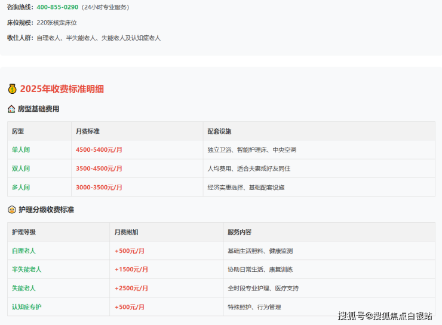The width and height of the screenshot is (442, 325).
Task: Select the 认知症专护 care level label
Action: pyautogui.click(x=27, y=307)
